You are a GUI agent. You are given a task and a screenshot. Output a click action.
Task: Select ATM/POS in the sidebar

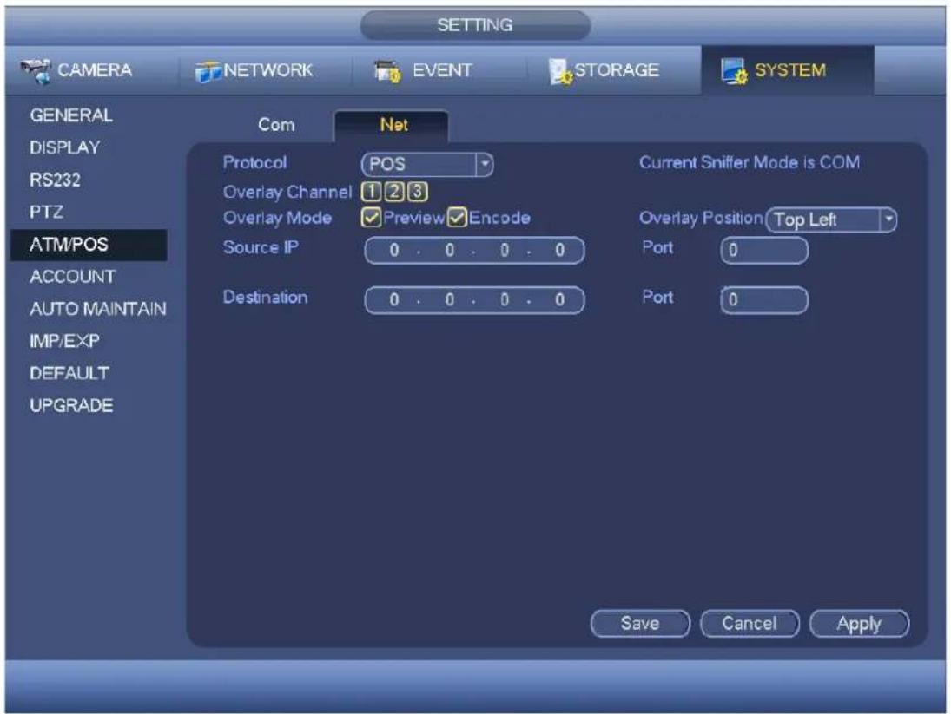pos(89,245)
